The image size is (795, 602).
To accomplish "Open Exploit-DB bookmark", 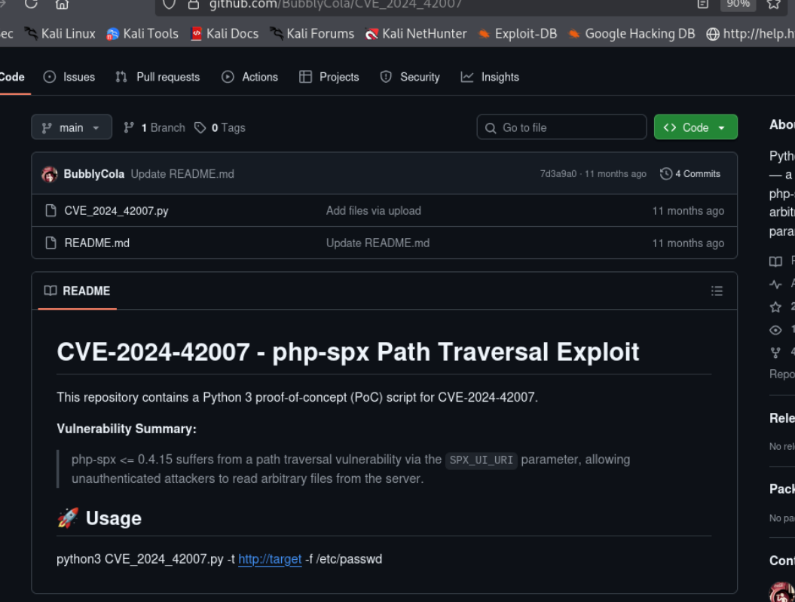I will tap(517, 34).
